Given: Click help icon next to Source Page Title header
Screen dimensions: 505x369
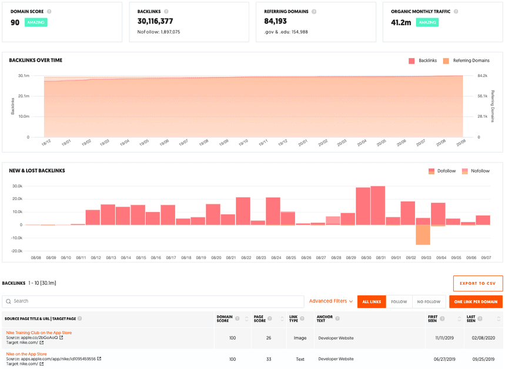Looking at the screenshot, I should coord(80,318).
